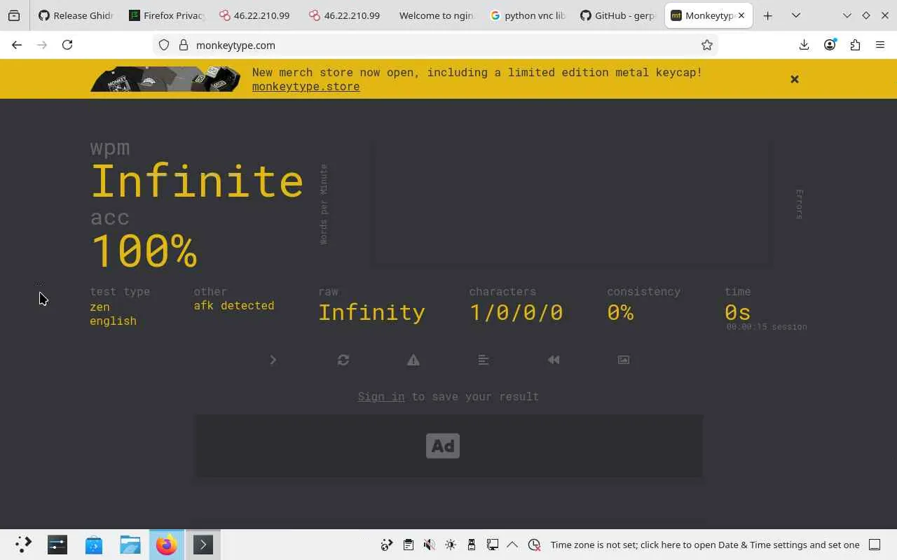Image resolution: width=897 pixels, height=560 pixels.
Task: Click the 'zen' test type value
Action: point(100,307)
